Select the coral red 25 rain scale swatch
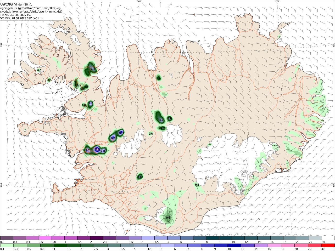Screen dimensions: 335x251 (x=315, y=245)
